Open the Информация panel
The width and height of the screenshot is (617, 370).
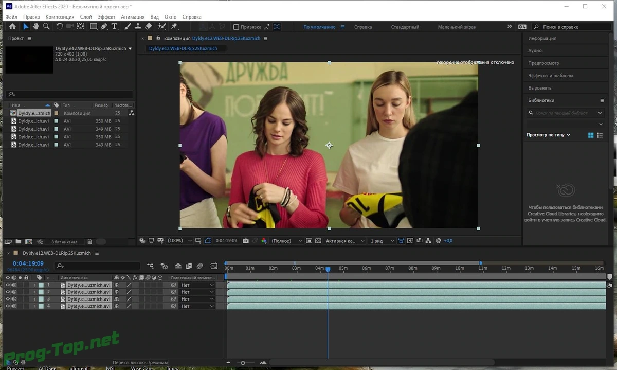point(542,38)
